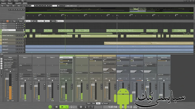The image size is (195, 109).
Task: Select the highlighted first edit tool in toolbar
Action: coord(33,6)
